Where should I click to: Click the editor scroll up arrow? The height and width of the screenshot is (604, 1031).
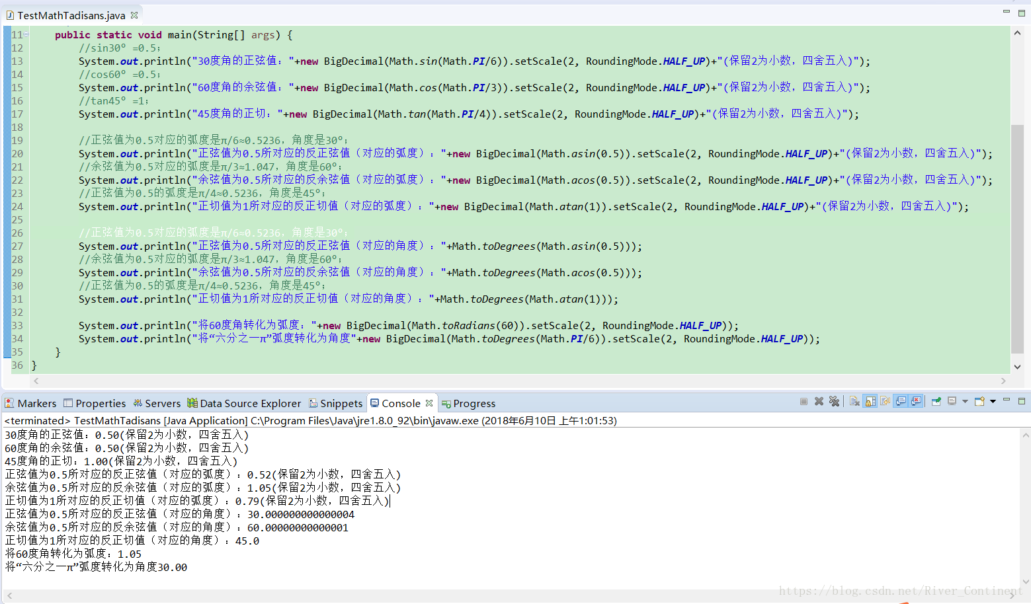click(1017, 32)
